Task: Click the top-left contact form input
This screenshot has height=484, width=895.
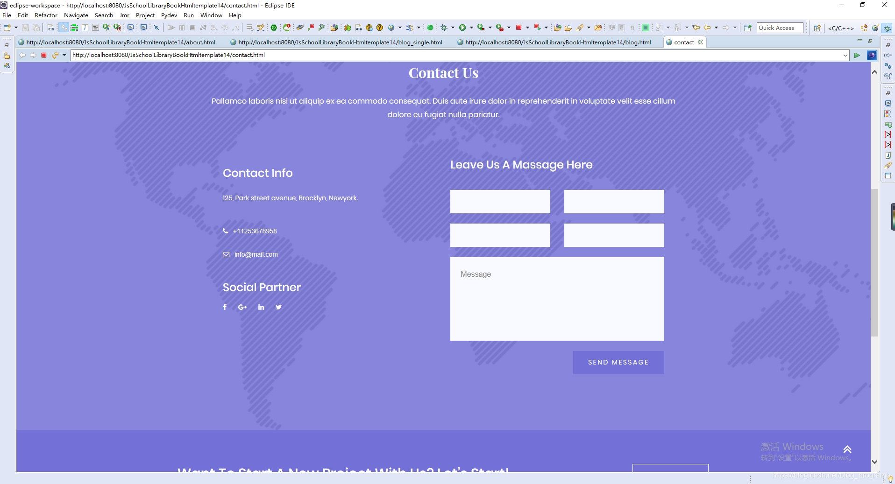Action: click(500, 202)
